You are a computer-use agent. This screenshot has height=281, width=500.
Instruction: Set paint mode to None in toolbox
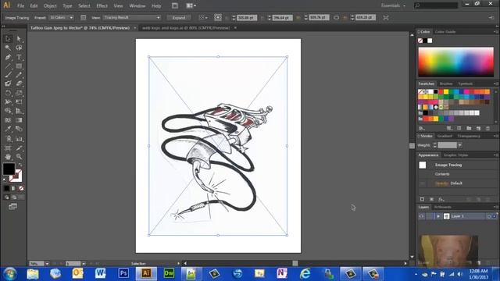pos(21,188)
